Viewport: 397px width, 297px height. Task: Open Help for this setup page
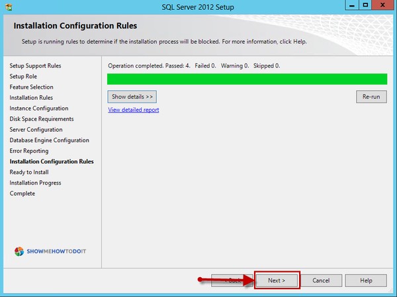pos(366,280)
